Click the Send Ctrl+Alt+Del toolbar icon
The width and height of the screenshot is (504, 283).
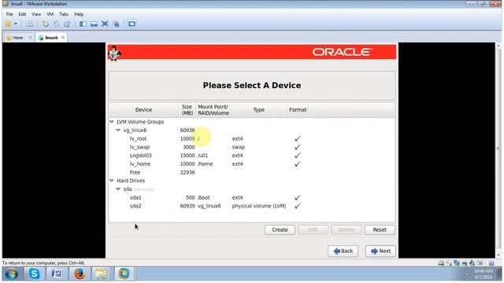click(x=30, y=24)
